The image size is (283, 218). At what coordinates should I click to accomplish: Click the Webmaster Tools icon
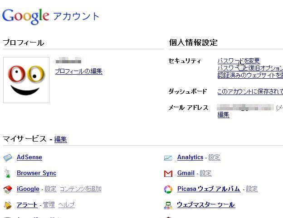tap(168, 205)
